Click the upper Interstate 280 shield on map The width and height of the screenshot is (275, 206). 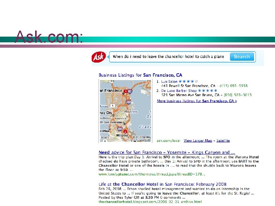coord(129,102)
